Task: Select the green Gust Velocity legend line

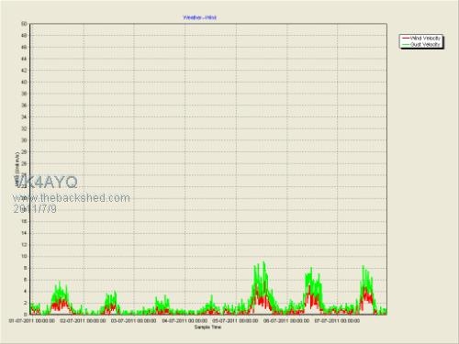Action: (406, 45)
